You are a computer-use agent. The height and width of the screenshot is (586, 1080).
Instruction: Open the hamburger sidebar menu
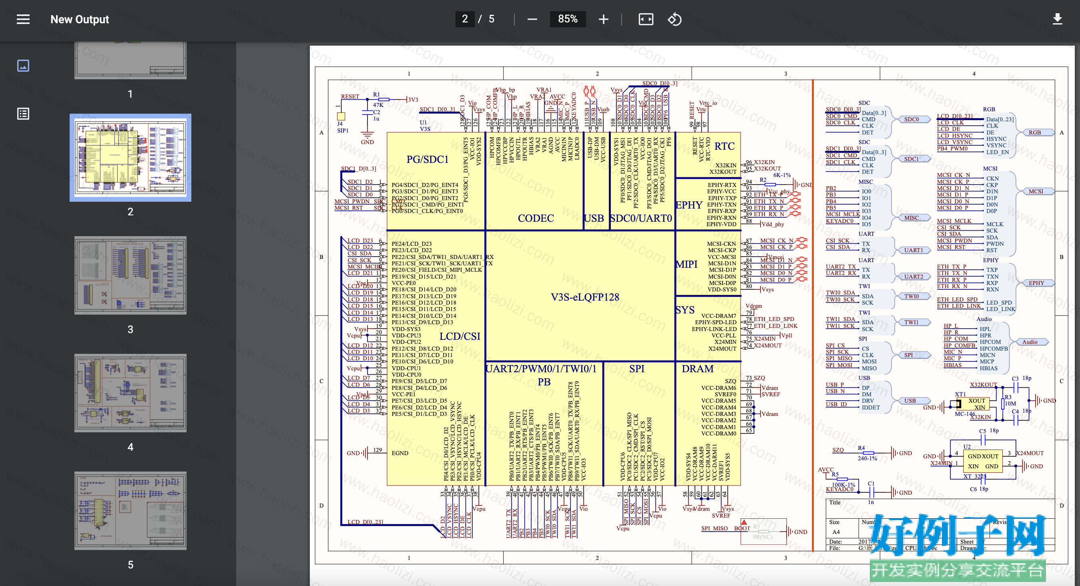(x=23, y=19)
